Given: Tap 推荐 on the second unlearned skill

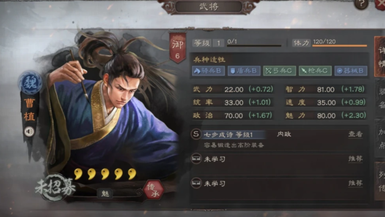Looking at the screenshot, I should [356, 183].
